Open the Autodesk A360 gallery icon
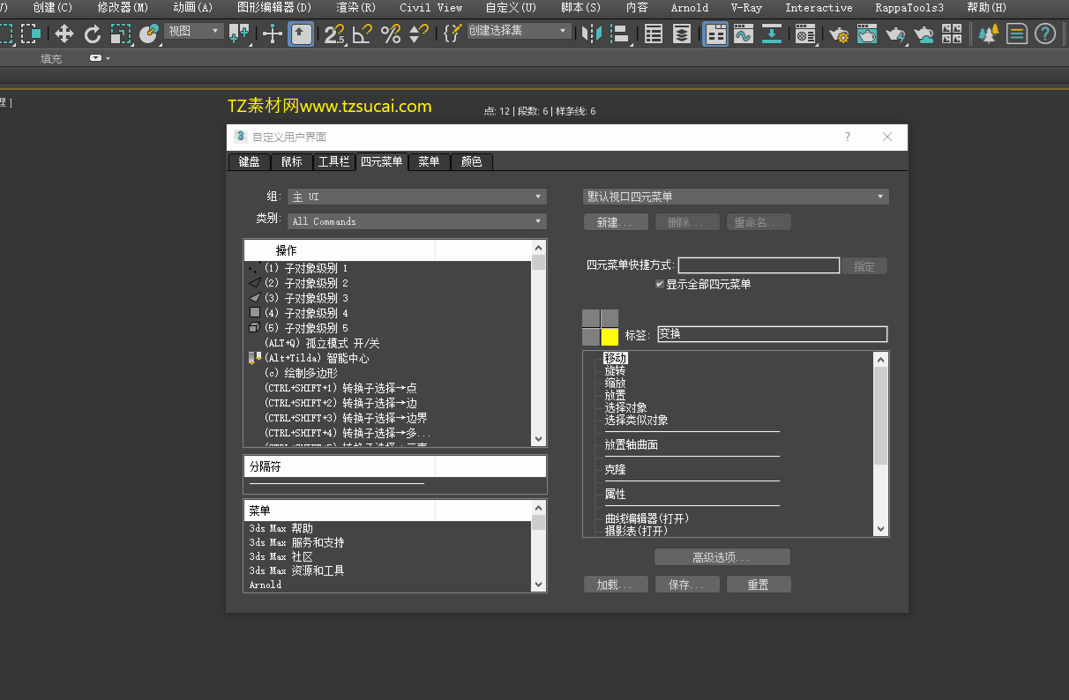Screen dimensions: 1069x700 point(953,34)
